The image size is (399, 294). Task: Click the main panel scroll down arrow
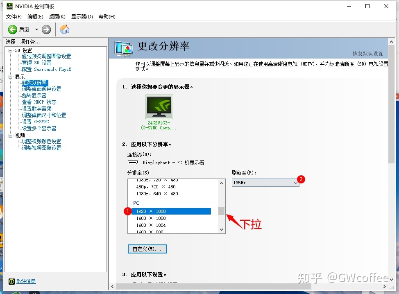(391, 279)
